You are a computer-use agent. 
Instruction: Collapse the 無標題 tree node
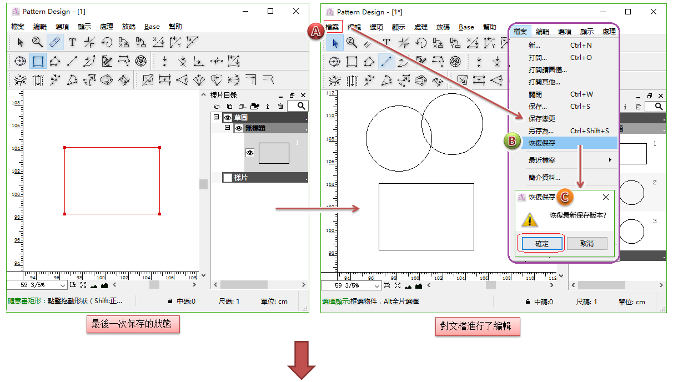pos(227,128)
